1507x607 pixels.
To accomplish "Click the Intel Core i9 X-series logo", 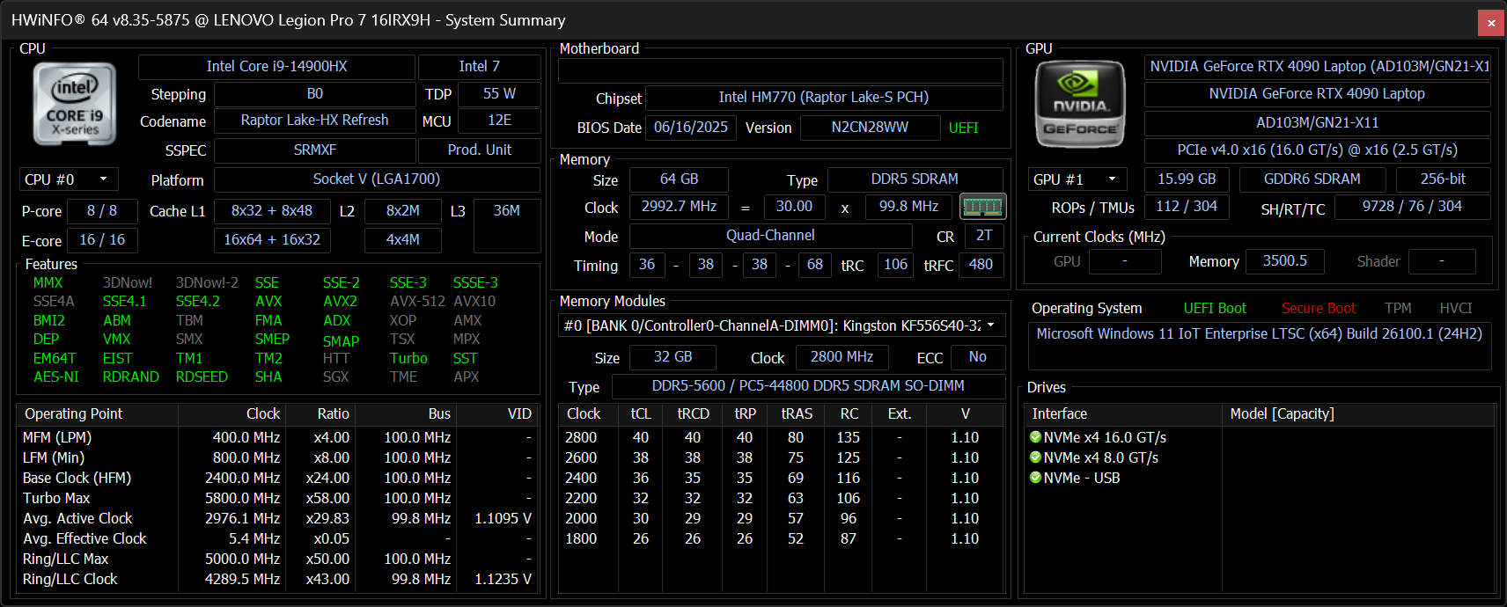I will coord(75,104).
